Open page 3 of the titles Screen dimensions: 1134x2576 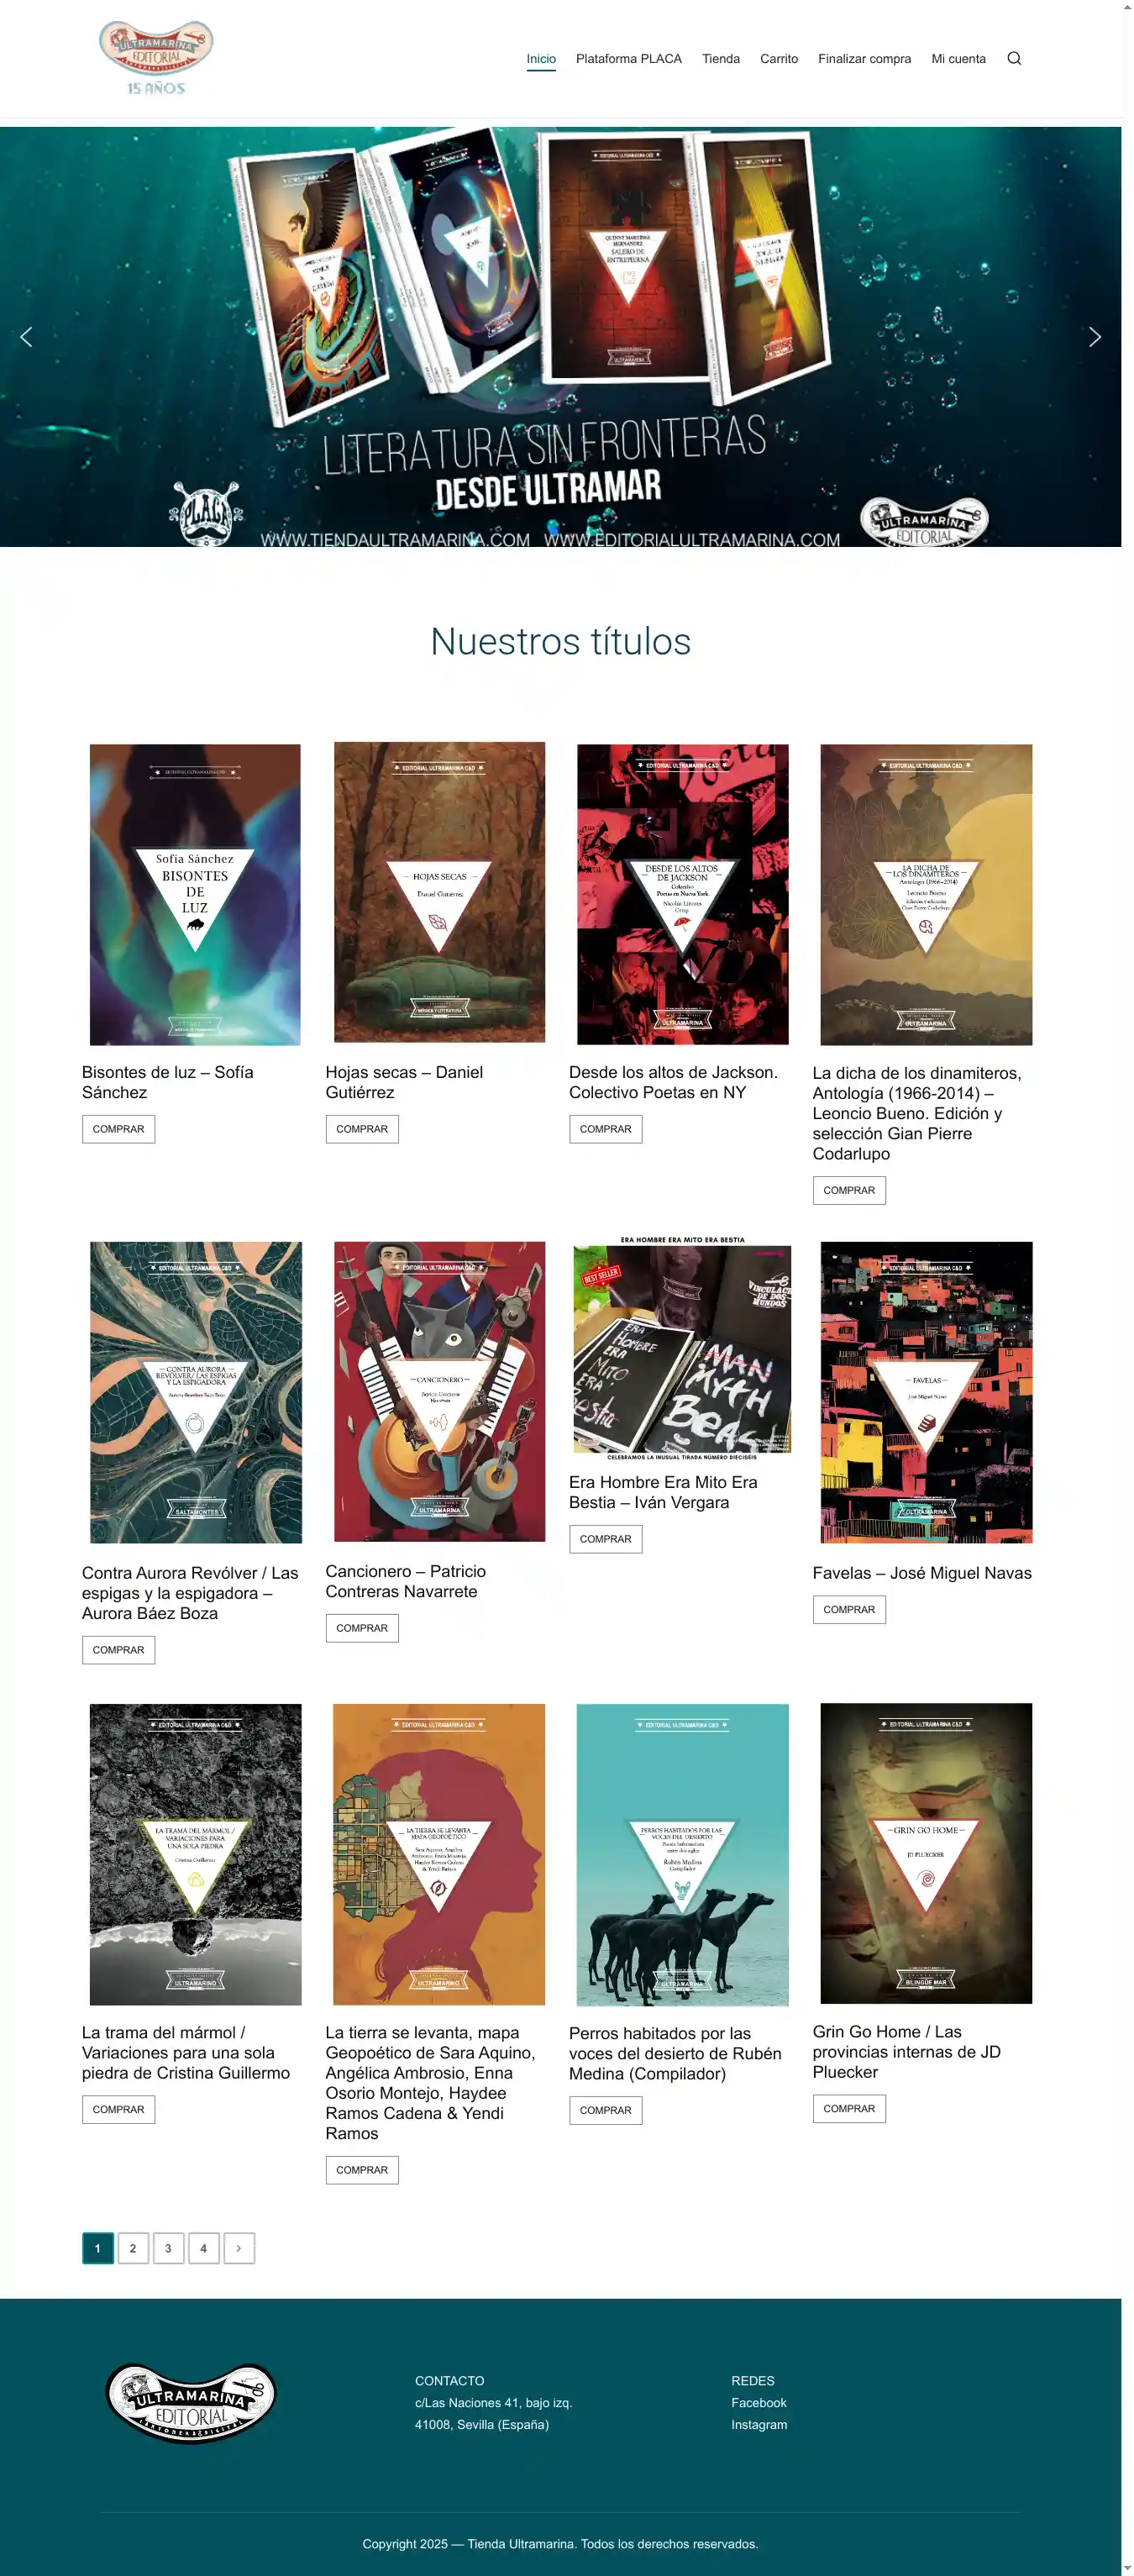[x=168, y=2248]
